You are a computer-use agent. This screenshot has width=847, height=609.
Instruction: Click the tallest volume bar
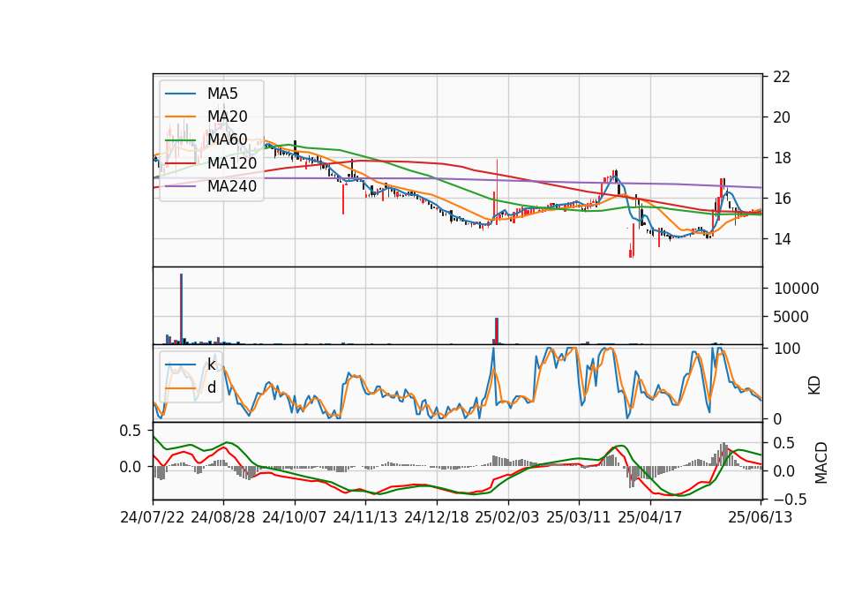point(182,309)
